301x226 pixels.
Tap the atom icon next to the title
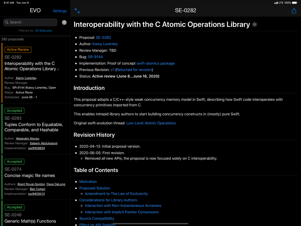(255, 24)
